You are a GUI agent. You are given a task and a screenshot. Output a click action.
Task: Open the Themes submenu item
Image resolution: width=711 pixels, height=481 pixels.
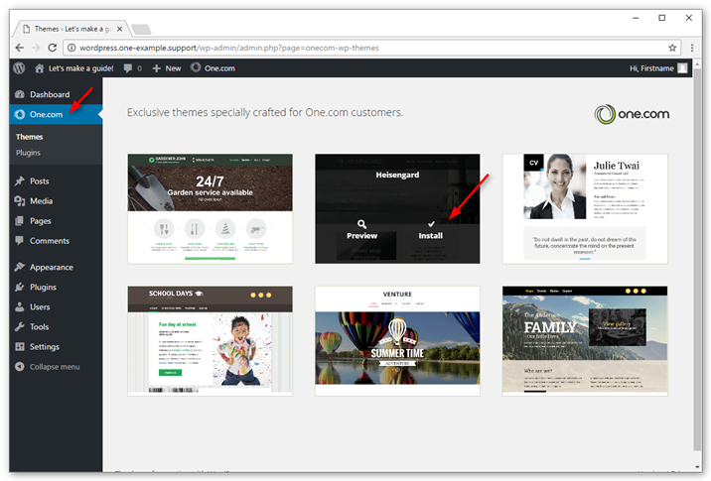(x=29, y=137)
